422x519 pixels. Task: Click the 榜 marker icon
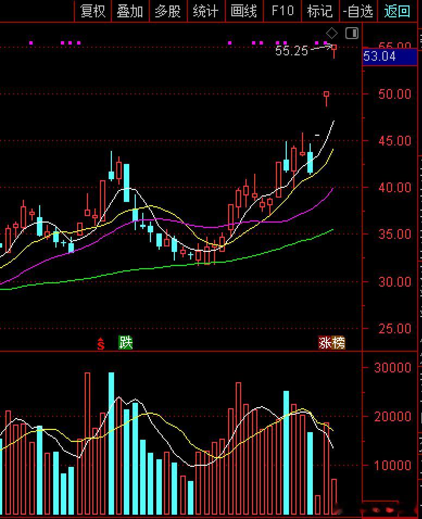(x=338, y=343)
